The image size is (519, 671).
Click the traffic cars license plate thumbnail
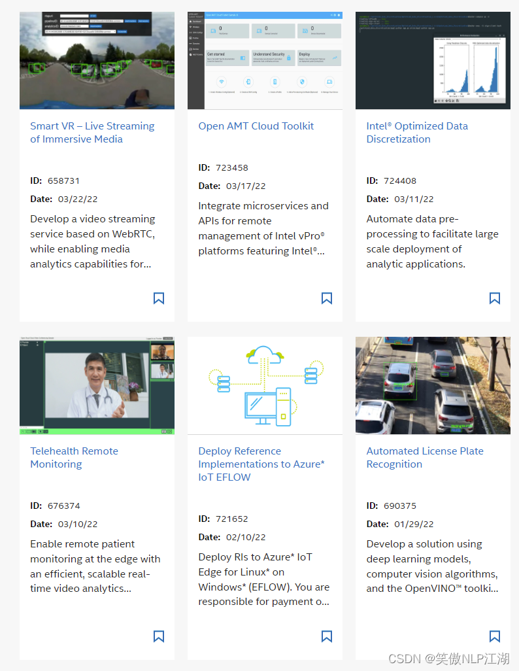click(433, 385)
